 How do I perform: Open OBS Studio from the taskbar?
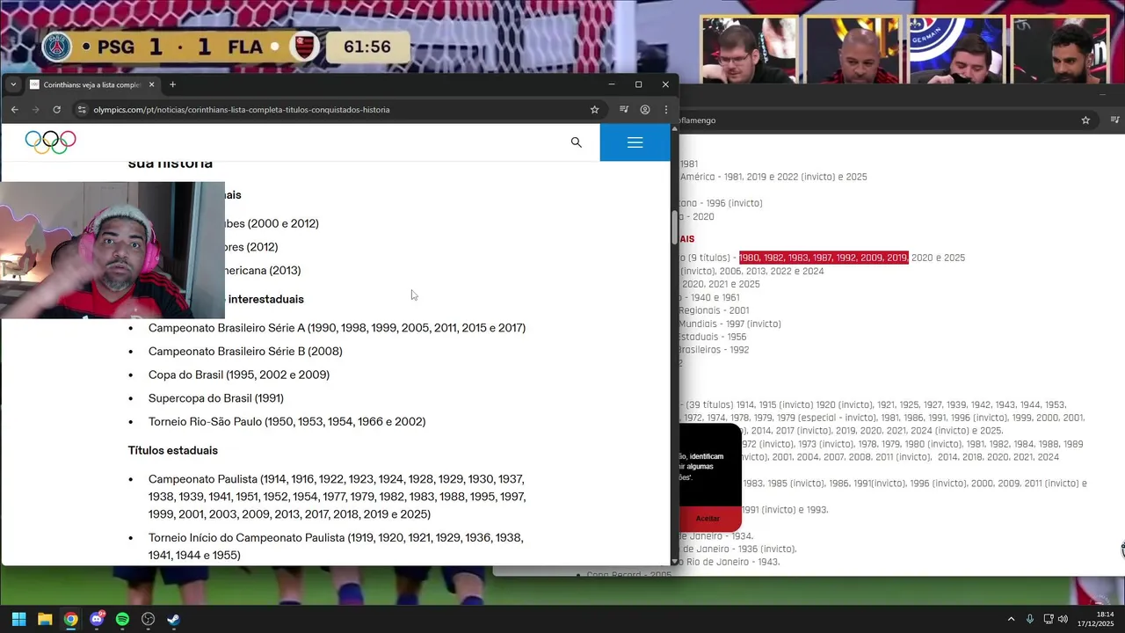[x=148, y=619]
